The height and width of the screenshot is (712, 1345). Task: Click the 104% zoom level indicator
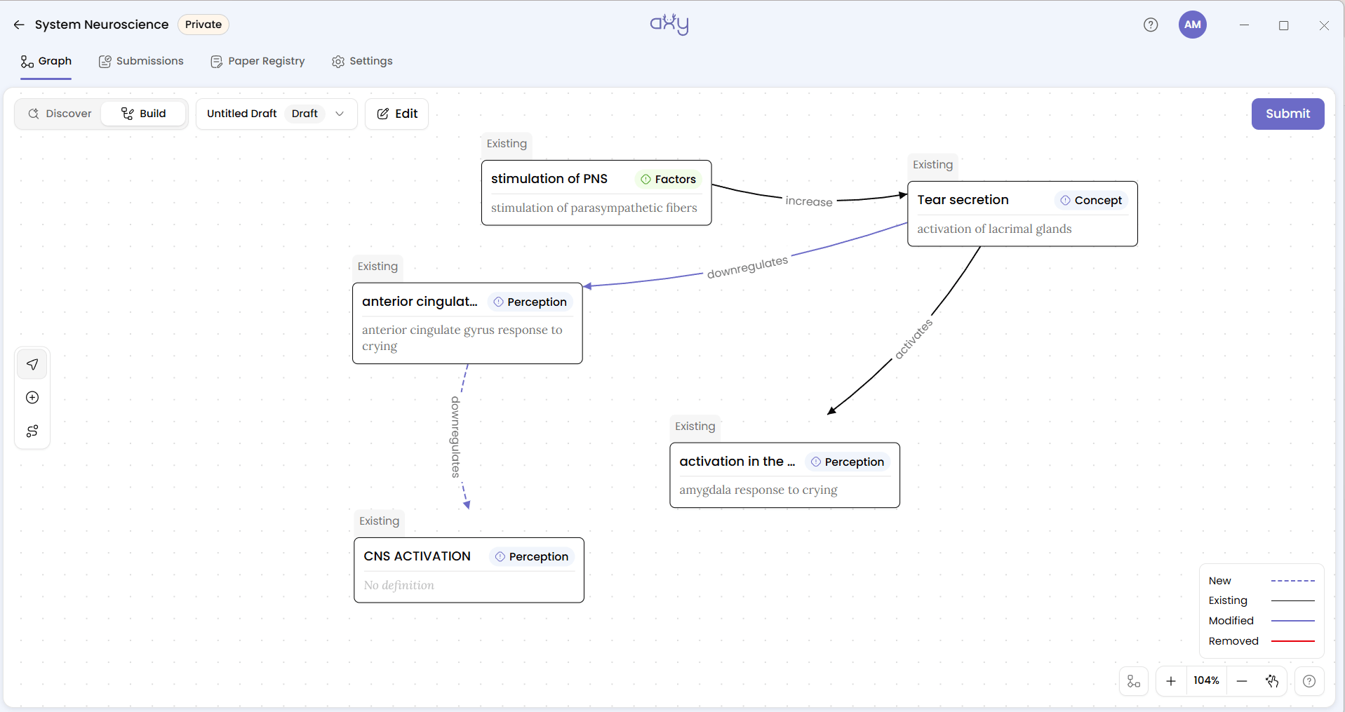(x=1206, y=681)
